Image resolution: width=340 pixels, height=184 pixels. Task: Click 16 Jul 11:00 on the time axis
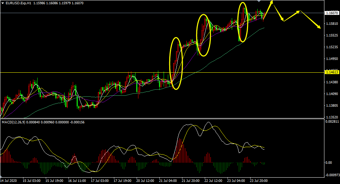[x=77, y=180]
